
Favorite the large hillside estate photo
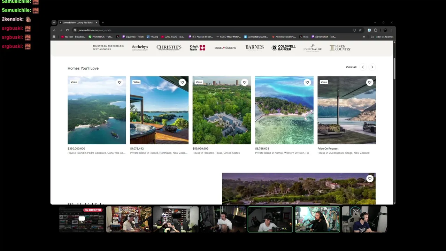point(370,178)
